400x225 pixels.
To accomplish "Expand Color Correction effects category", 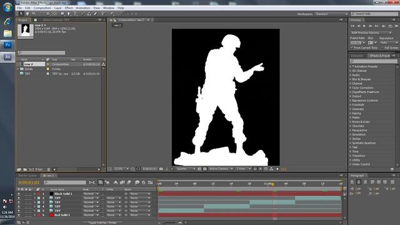I will click(351, 87).
